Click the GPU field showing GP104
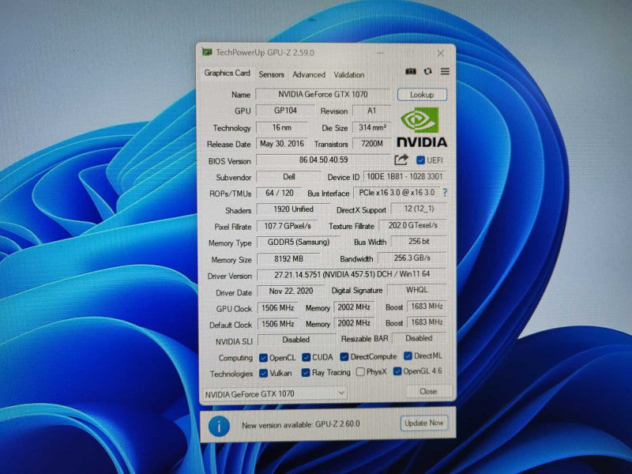 click(x=285, y=111)
